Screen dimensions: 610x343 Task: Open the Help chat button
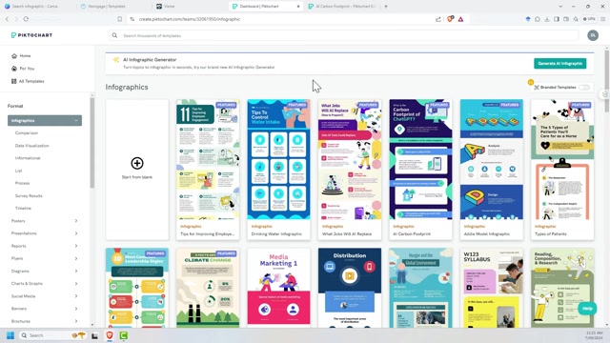click(587, 309)
